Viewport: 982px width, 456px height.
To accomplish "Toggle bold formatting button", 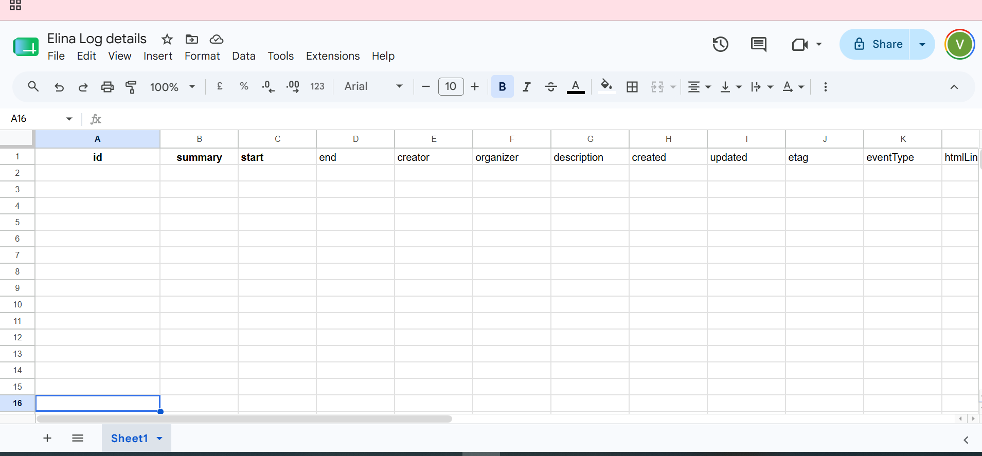I will pyautogui.click(x=503, y=87).
